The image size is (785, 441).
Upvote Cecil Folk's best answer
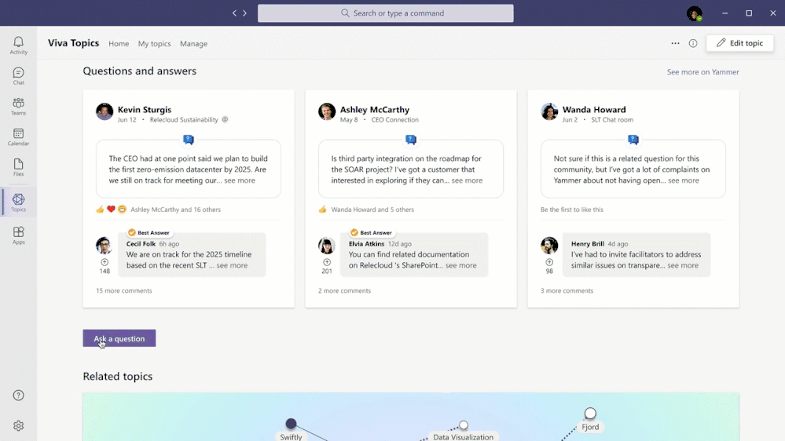point(105,262)
